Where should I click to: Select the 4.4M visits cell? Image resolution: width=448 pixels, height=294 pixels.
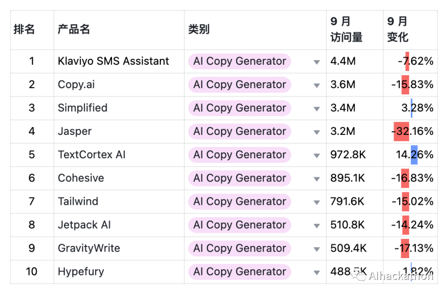343,61
